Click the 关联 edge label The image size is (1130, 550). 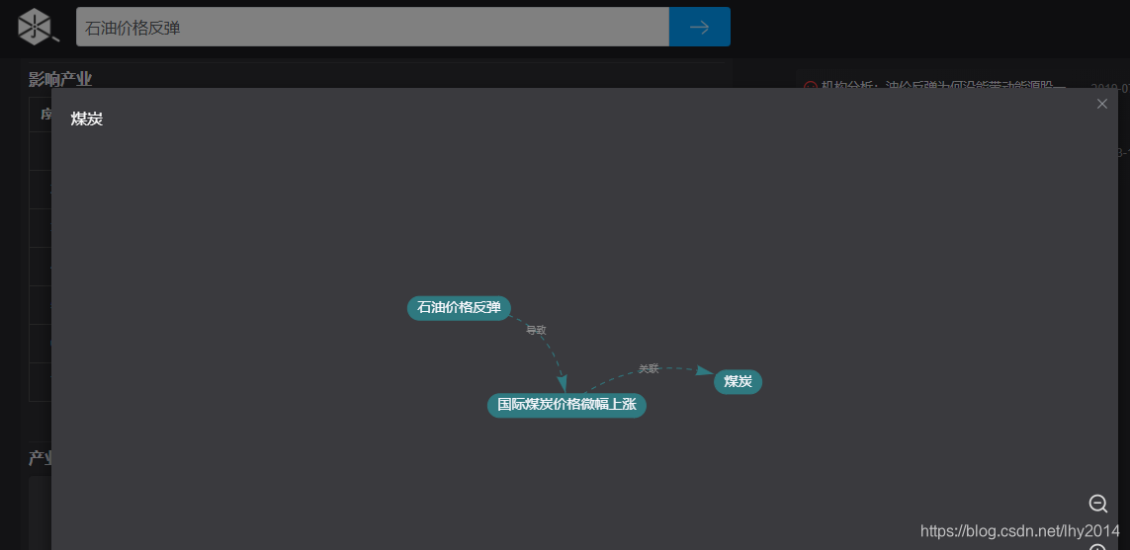click(x=649, y=368)
